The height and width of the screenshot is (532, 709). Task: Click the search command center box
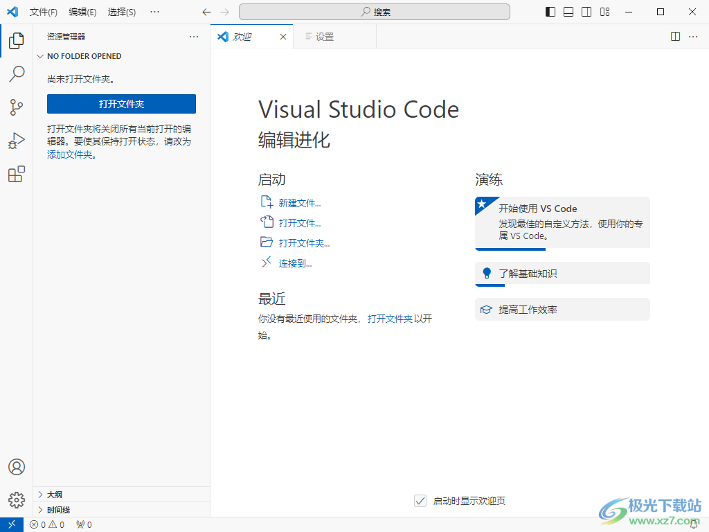pyautogui.click(x=375, y=12)
